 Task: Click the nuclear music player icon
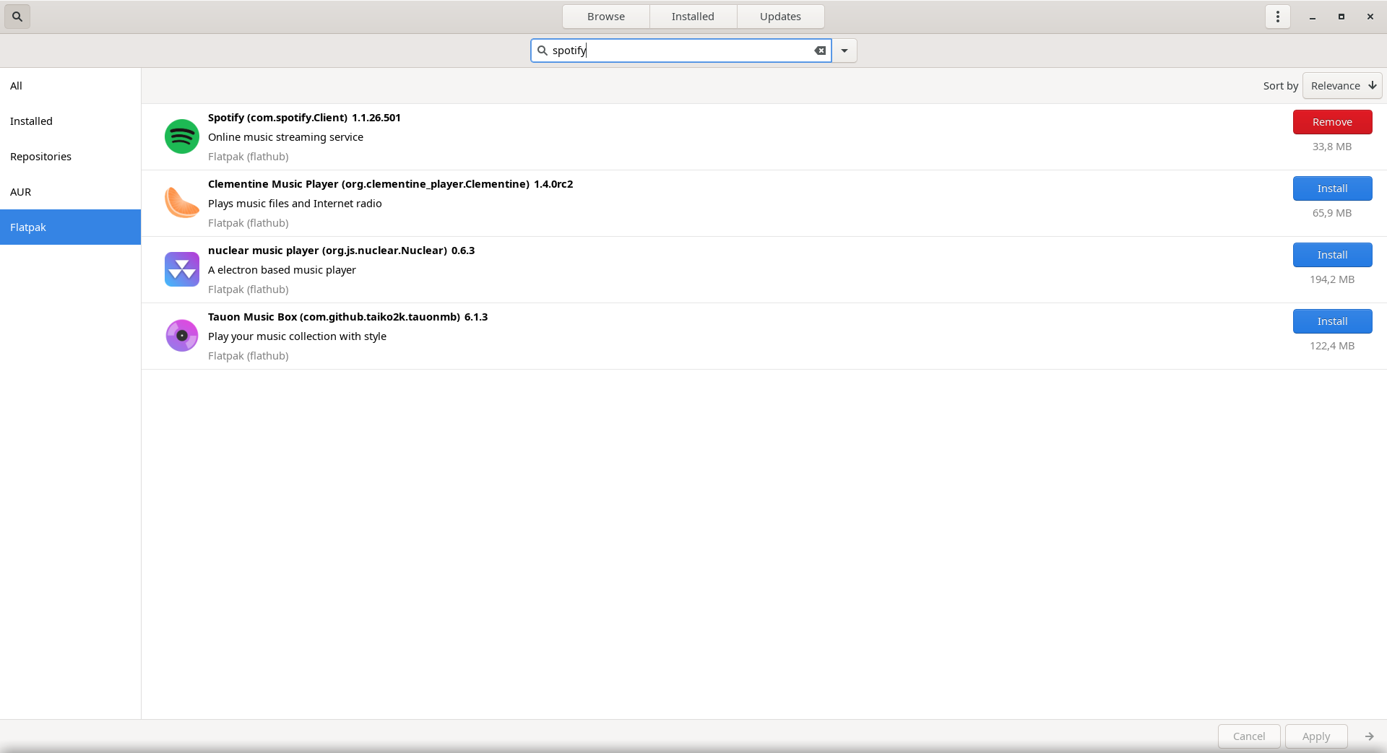[x=182, y=269]
